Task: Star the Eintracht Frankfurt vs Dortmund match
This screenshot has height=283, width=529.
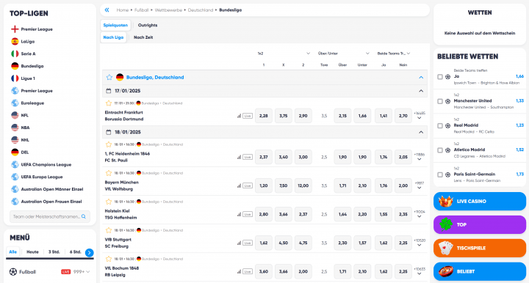Action: pyautogui.click(x=108, y=103)
